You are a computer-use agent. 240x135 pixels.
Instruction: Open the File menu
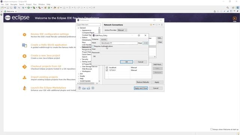pos(2,4)
